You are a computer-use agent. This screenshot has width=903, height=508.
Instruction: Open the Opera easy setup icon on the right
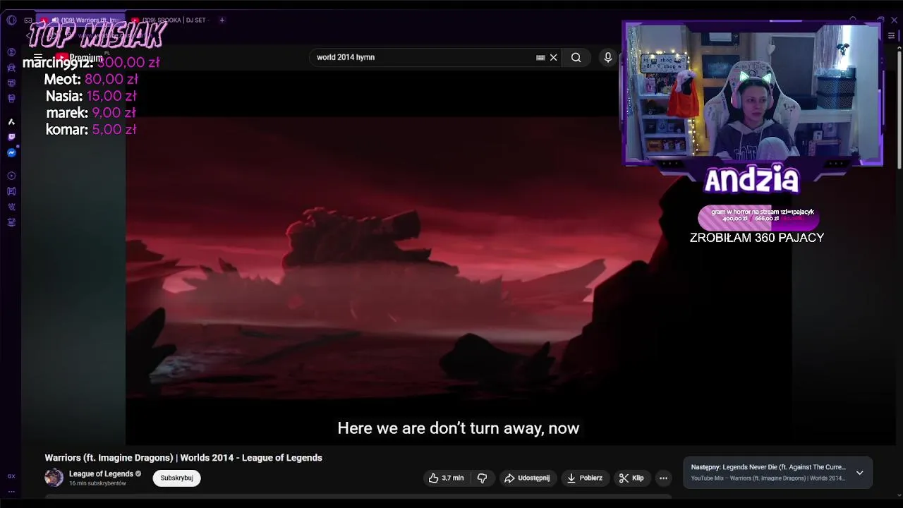(891, 35)
